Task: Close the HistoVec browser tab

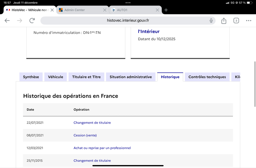Action: coord(52,10)
